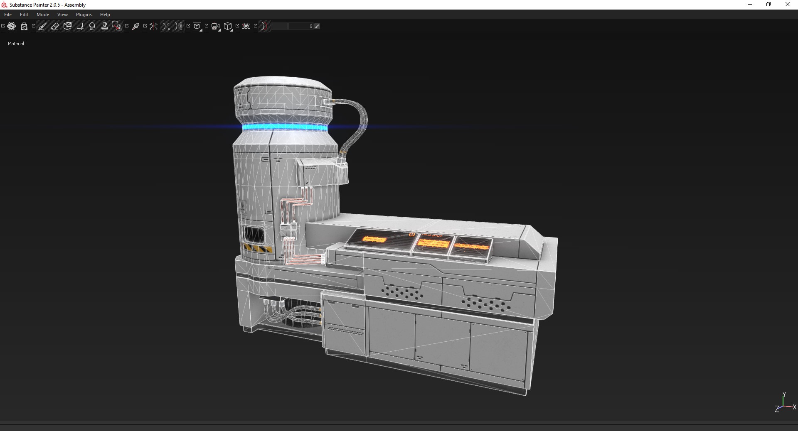Select the Smudge tool
798x431 pixels.
pos(92,26)
